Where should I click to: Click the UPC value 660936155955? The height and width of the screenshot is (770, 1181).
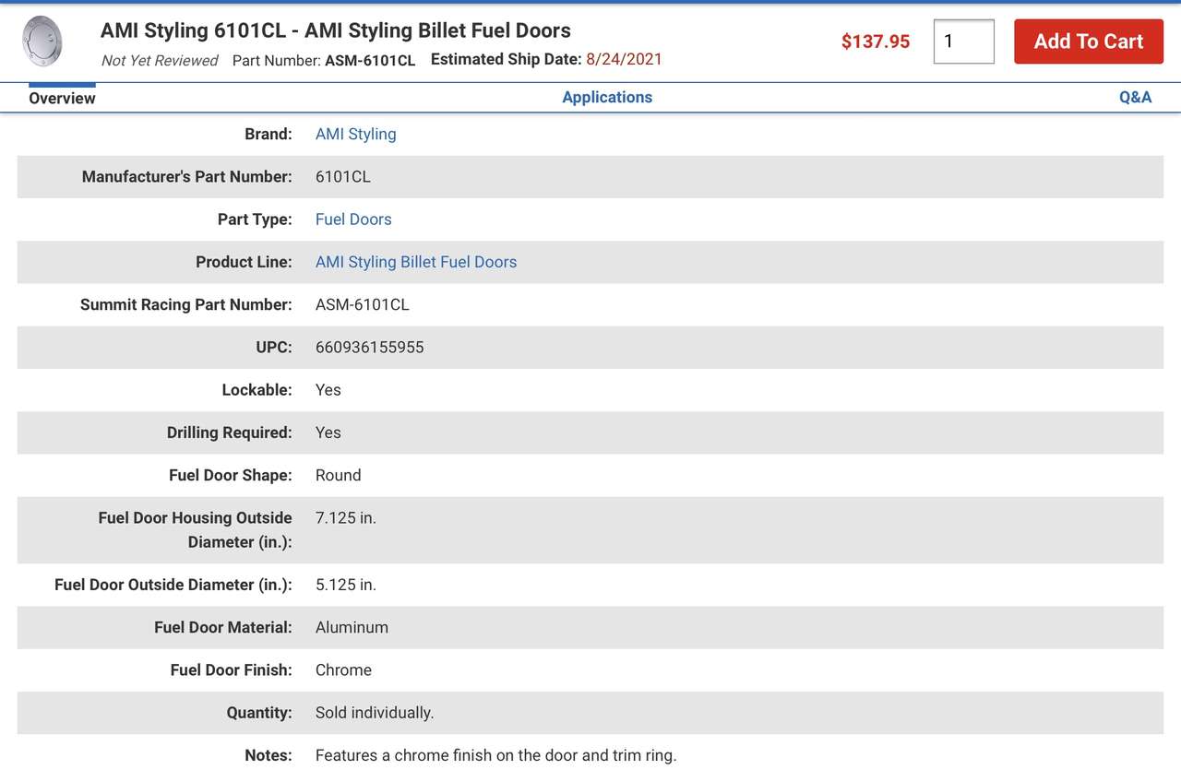[369, 348]
